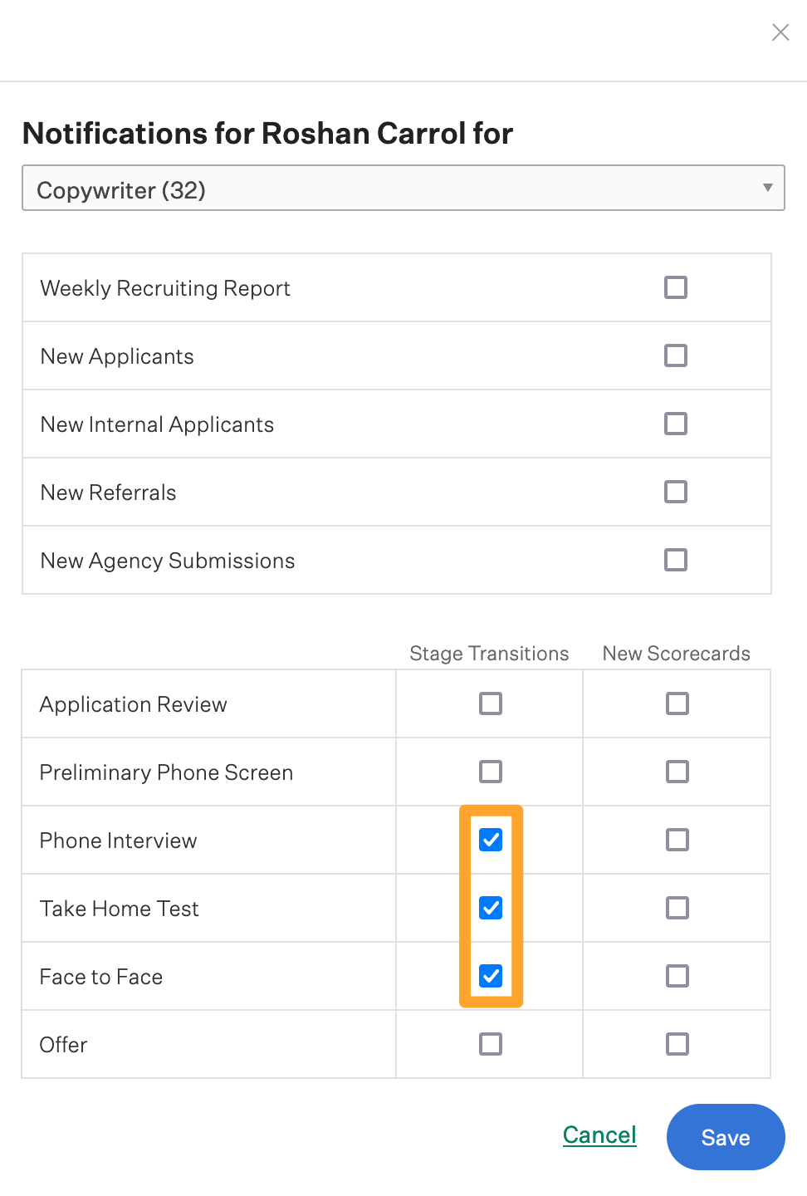Check the New Applicants checkbox
807x1196 pixels.
(x=676, y=355)
